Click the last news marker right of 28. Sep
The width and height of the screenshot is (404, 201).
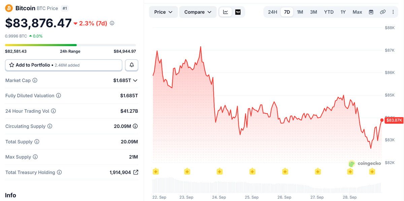(x=372, y=171)
